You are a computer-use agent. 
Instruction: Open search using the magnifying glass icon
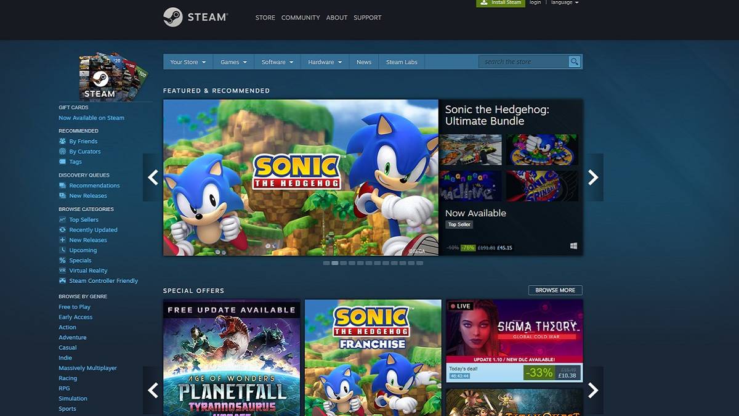click(x=574, y=62)
